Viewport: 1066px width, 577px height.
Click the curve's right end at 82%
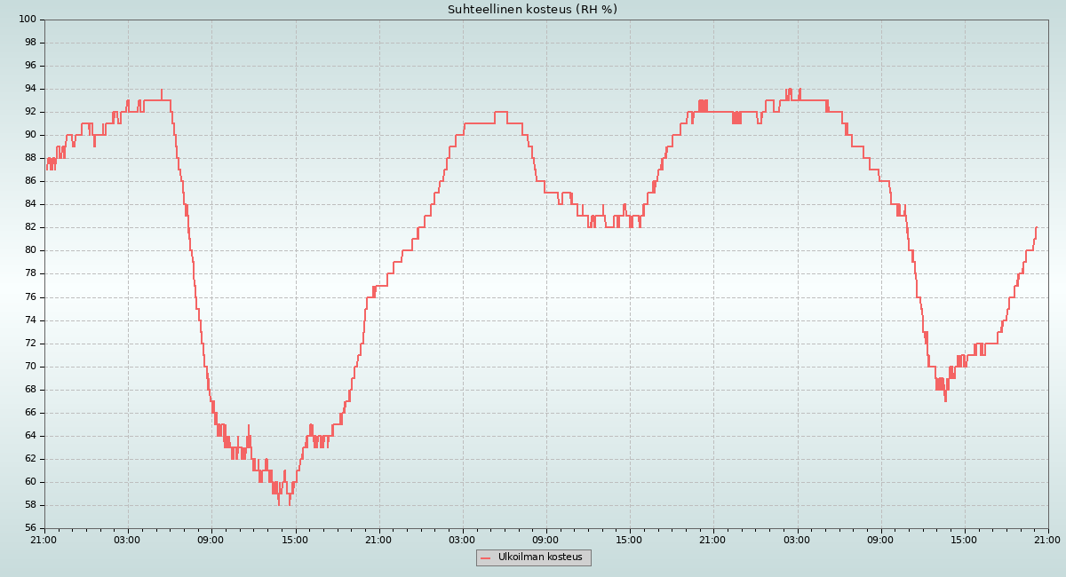coord(1036,228)
